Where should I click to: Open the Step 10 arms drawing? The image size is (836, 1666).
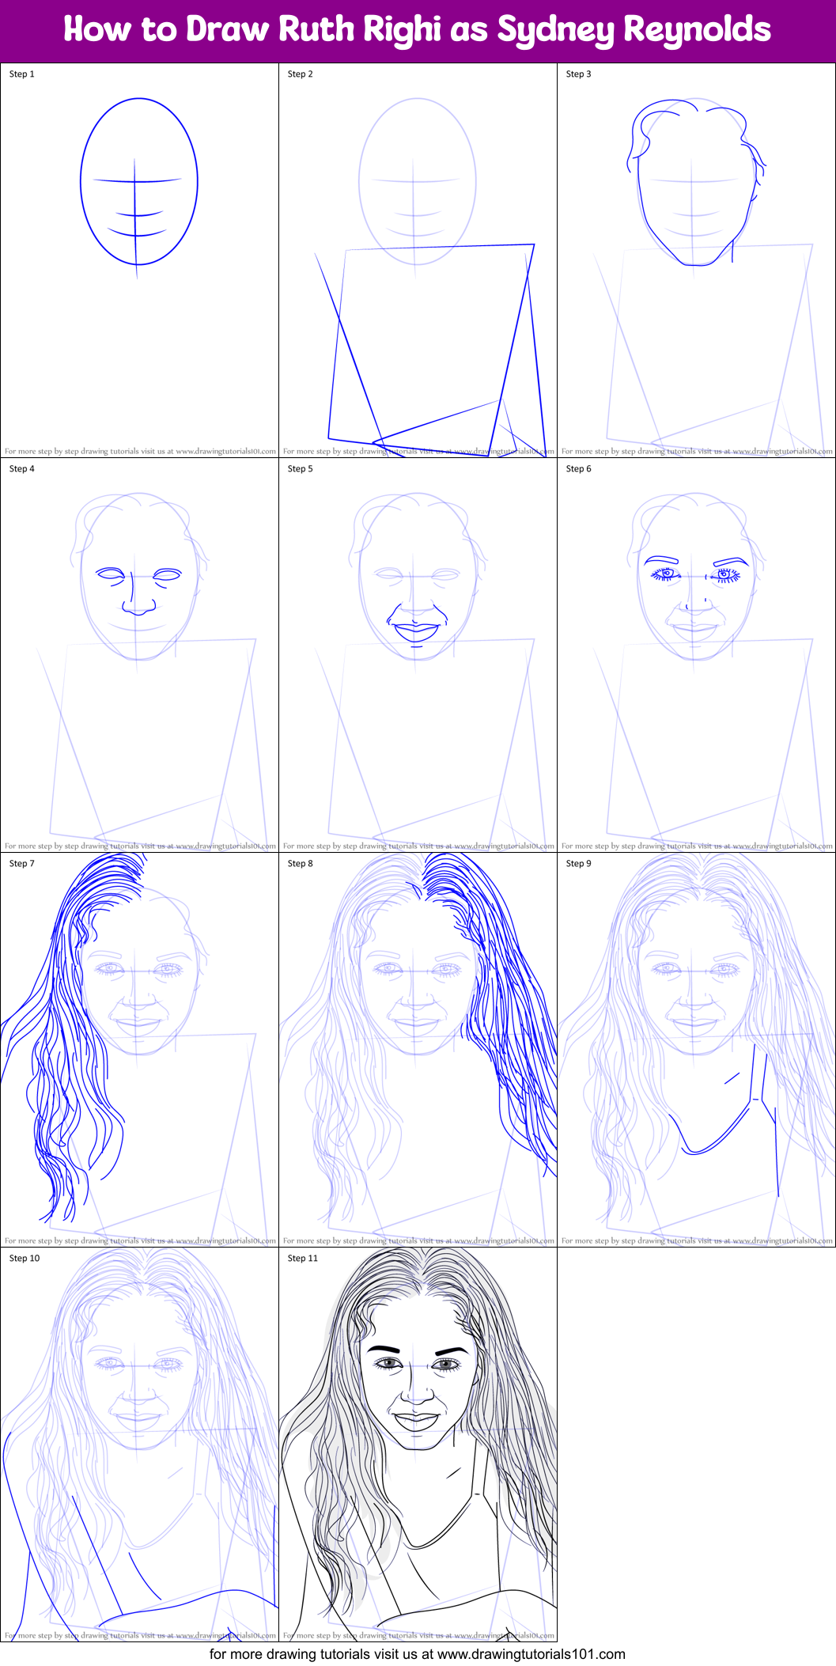point(139,1444)
